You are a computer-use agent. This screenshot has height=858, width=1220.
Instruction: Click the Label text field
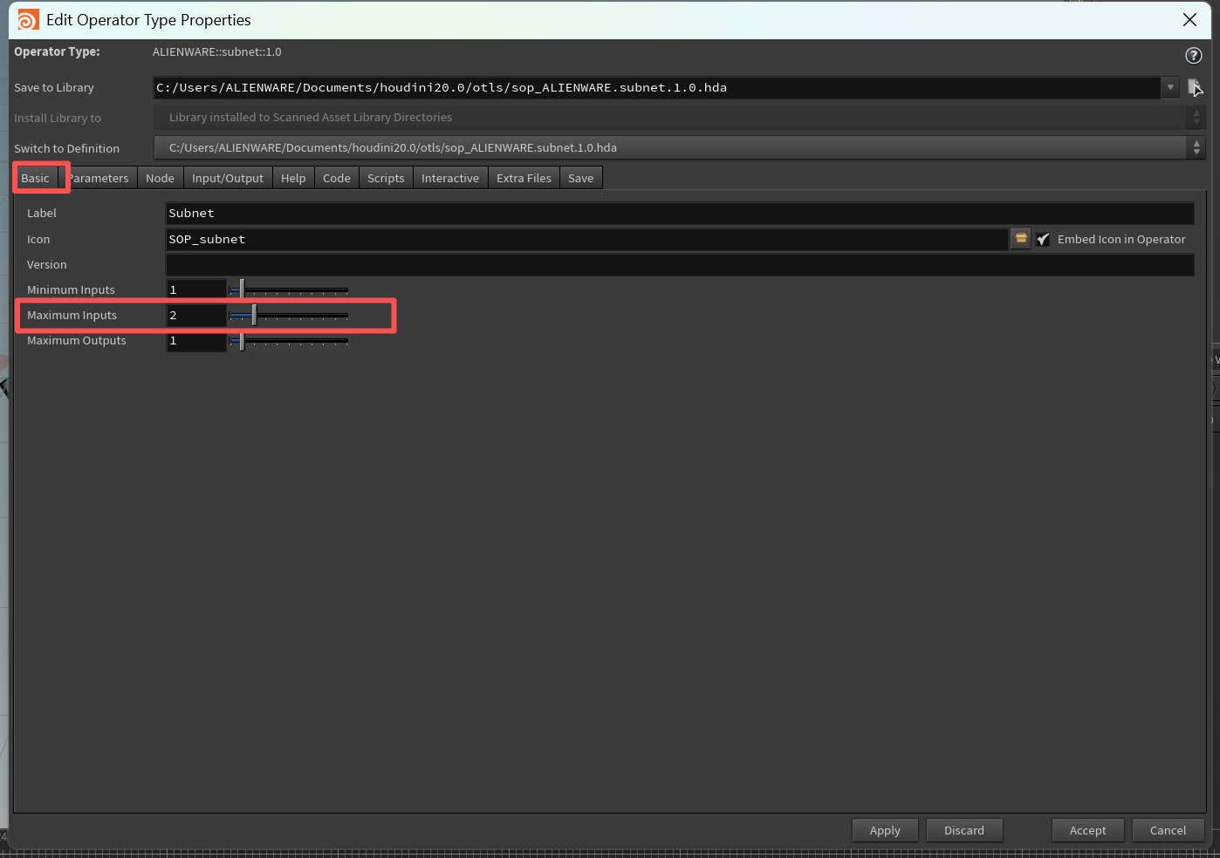[x=680, y=213]
